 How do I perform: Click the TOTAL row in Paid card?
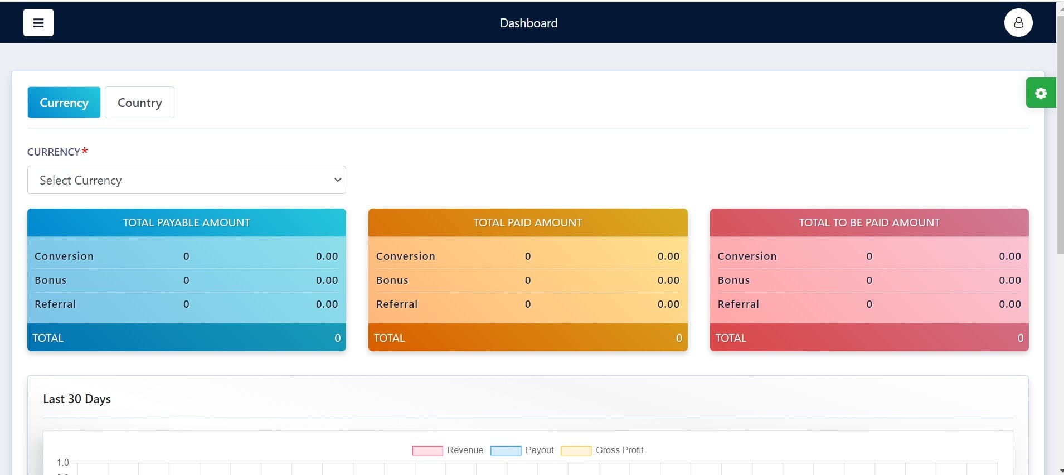pyautogui.click(x=528, y=337)
